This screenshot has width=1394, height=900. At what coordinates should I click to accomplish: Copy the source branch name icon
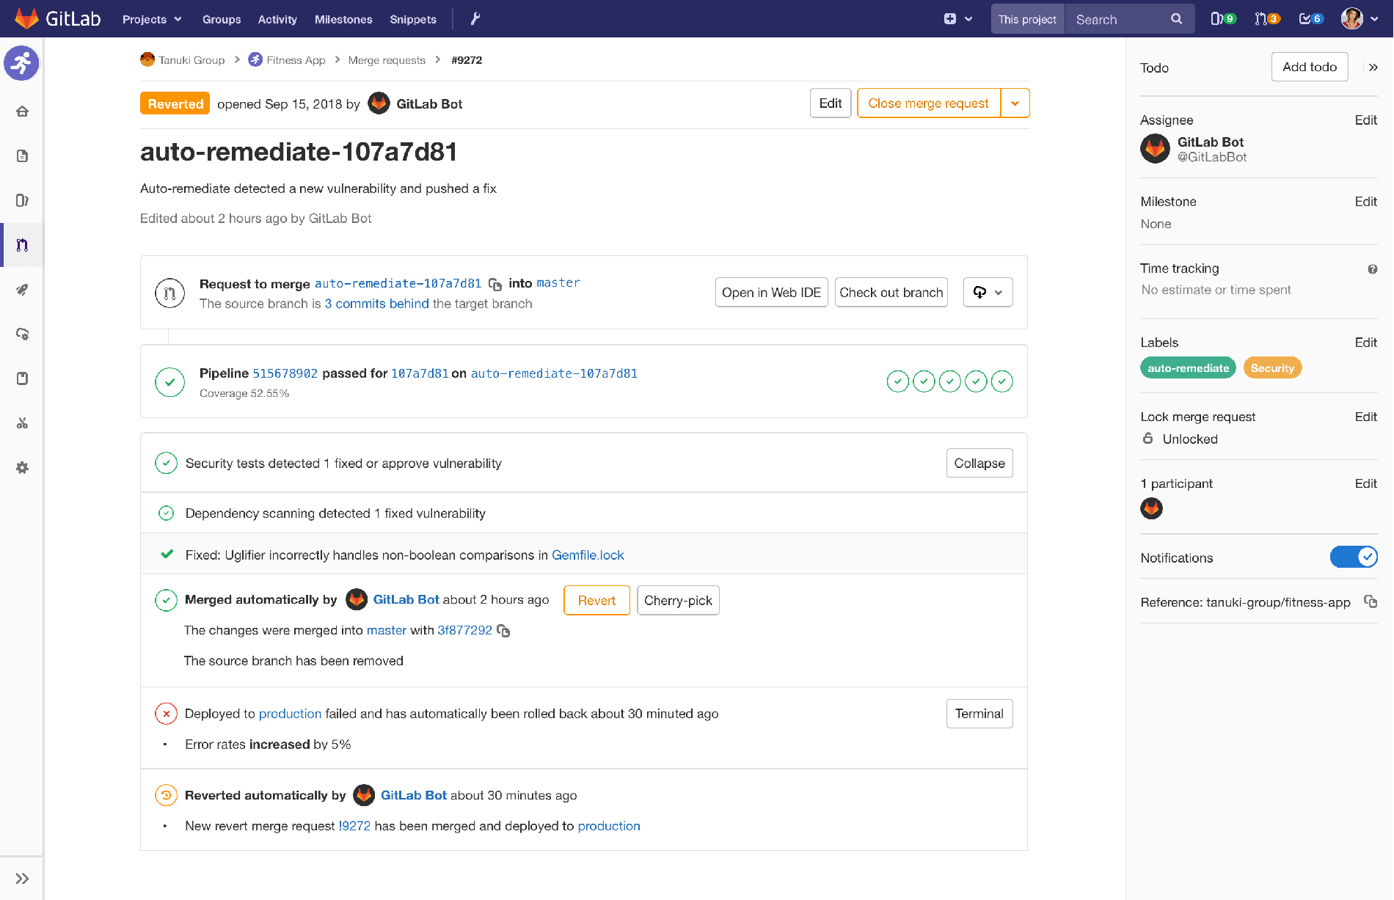(495, 284)
